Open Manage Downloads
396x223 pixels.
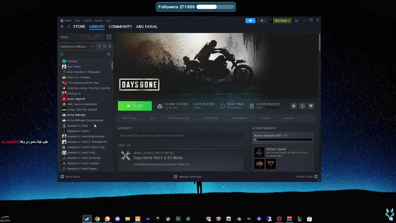coord(188,177)
